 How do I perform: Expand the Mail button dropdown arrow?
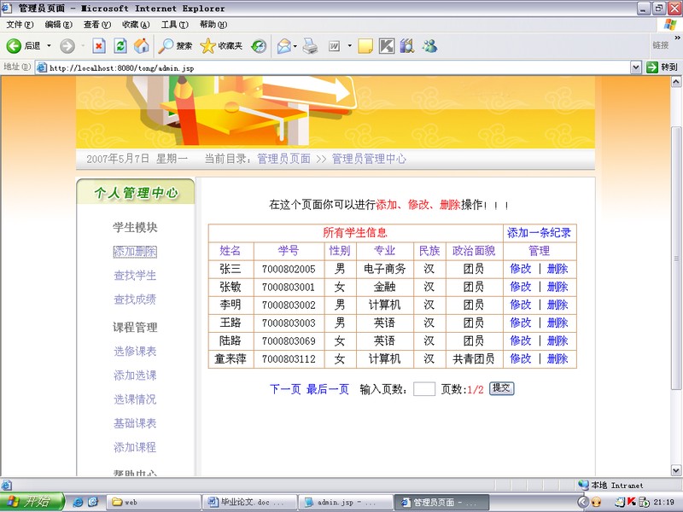295,46
